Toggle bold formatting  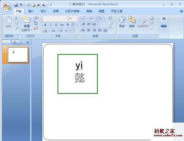click(x=45, y=25)
